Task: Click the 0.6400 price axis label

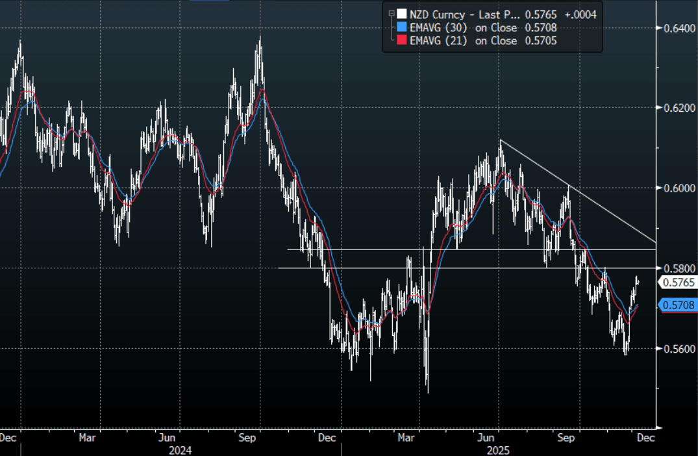Action: tap(676, 28)
